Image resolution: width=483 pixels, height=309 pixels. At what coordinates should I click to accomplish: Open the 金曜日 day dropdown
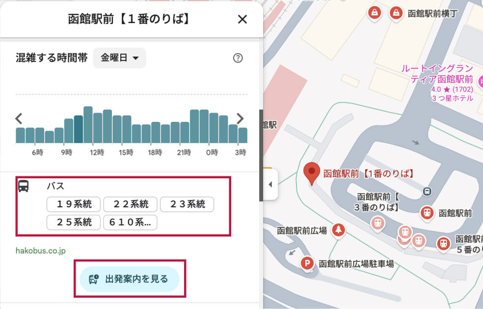120,58
